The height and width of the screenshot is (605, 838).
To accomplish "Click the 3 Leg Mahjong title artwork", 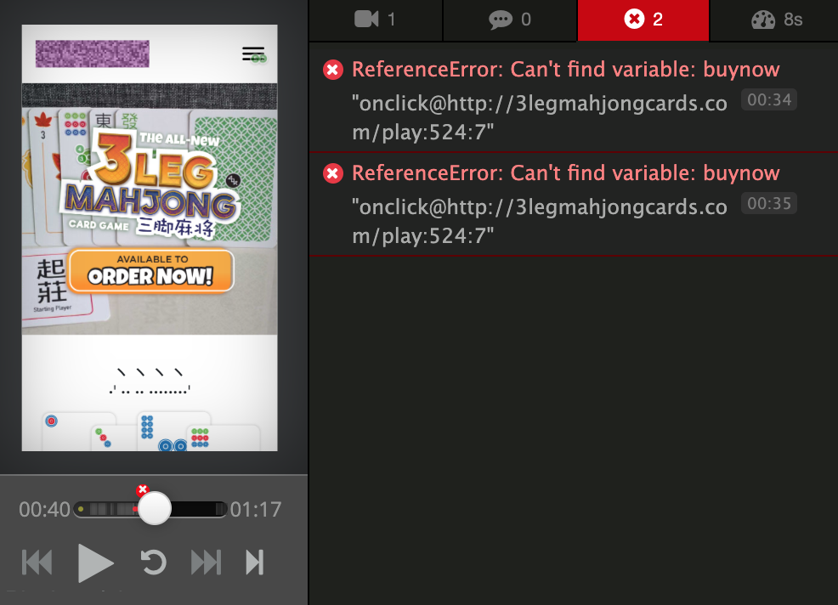I will (152, 183).
